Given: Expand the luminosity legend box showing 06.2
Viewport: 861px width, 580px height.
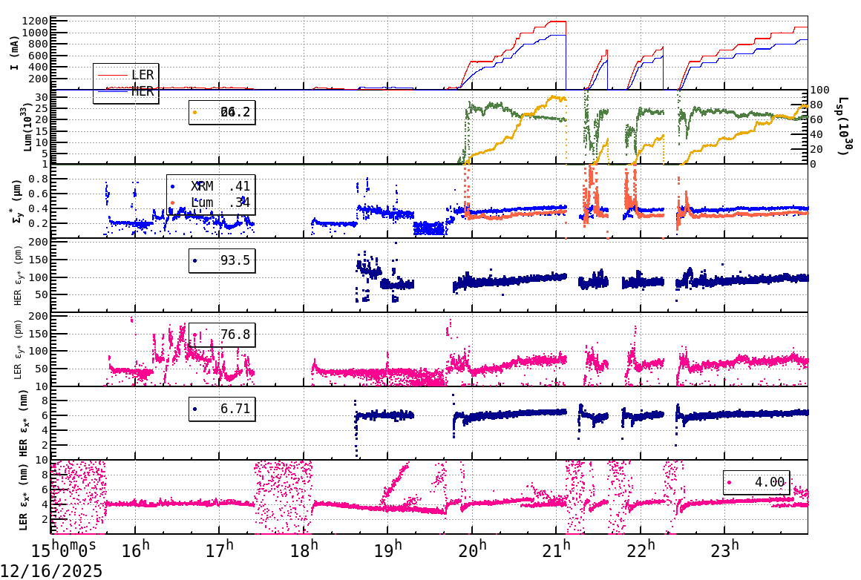Looking at the screenshot, I should coord(223,111).
